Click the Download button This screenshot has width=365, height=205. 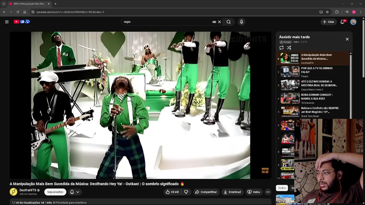(x=232, y=192)
